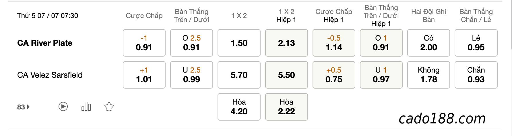
Task: Choose both teams score Có 2.00
Action: pos(428,43)
